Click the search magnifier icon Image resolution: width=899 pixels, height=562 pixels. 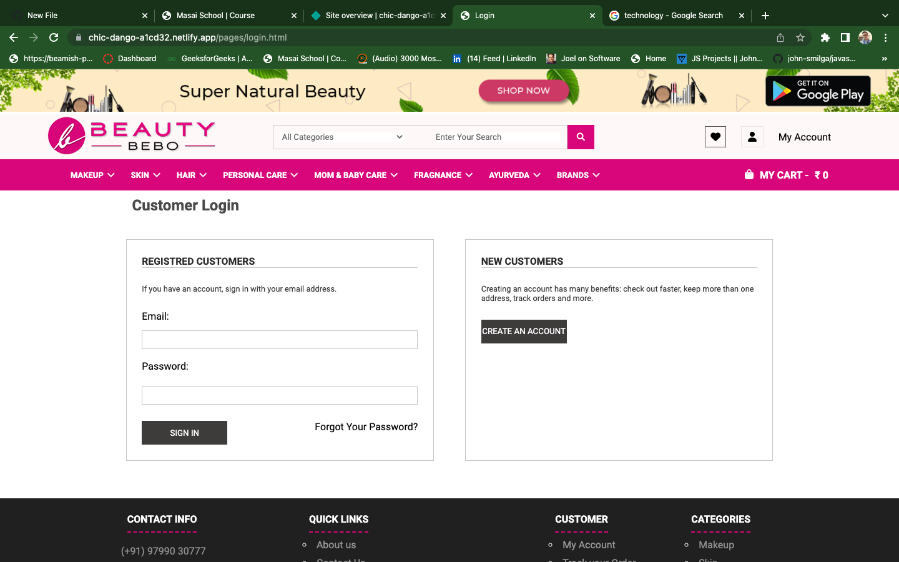580,137
